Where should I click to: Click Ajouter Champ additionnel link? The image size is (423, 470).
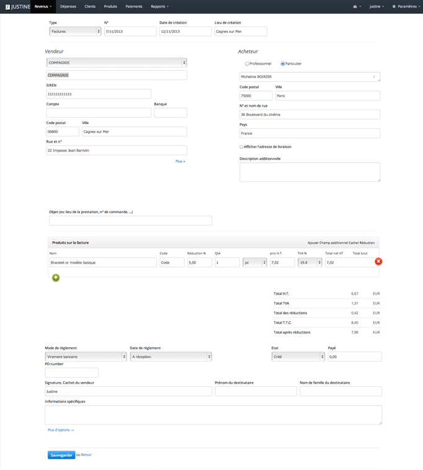point(328,243)
